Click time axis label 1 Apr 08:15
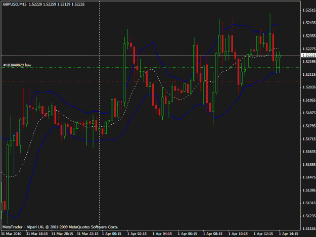316x237 pixels. (213, 234)
